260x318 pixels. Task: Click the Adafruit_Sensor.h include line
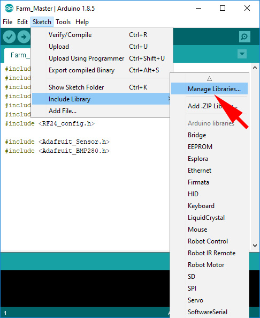tap(57, 142)
